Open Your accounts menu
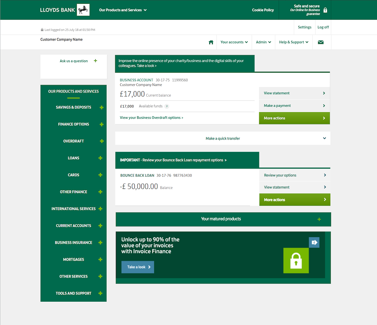The height and width of the screenshot is (325, 377). tap(234, 42)
